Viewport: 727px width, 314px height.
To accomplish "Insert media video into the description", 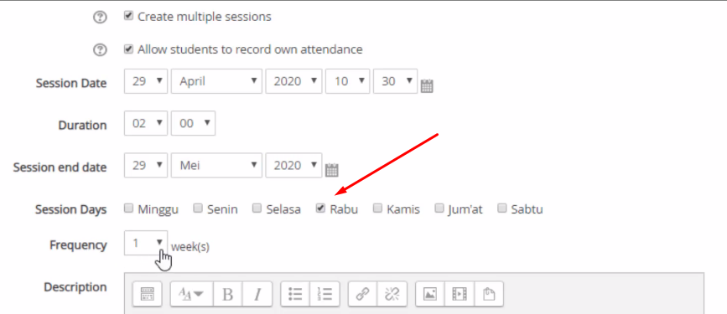I will (459, 294).
